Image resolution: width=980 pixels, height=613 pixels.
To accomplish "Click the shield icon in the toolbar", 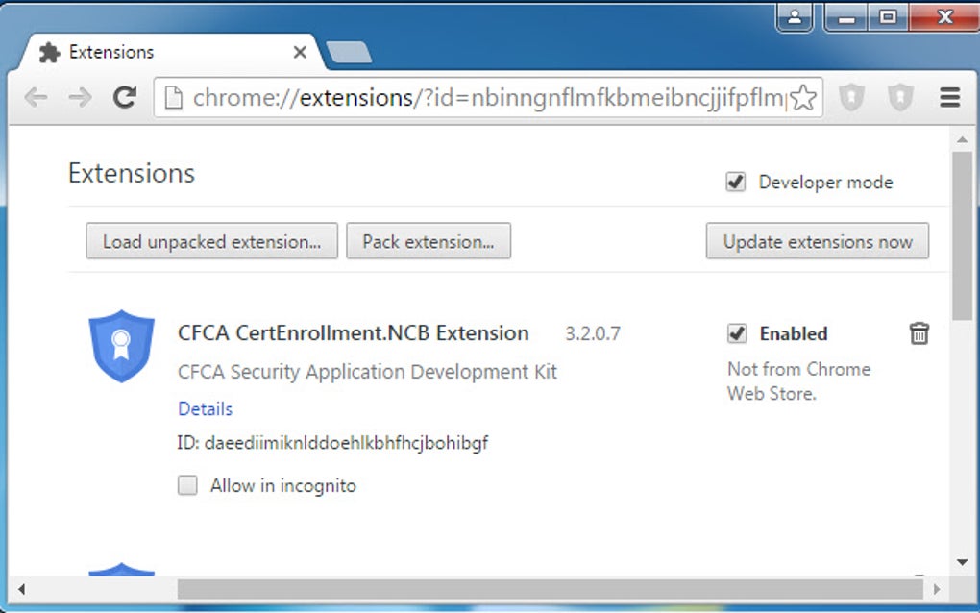I will pos(852,97).
